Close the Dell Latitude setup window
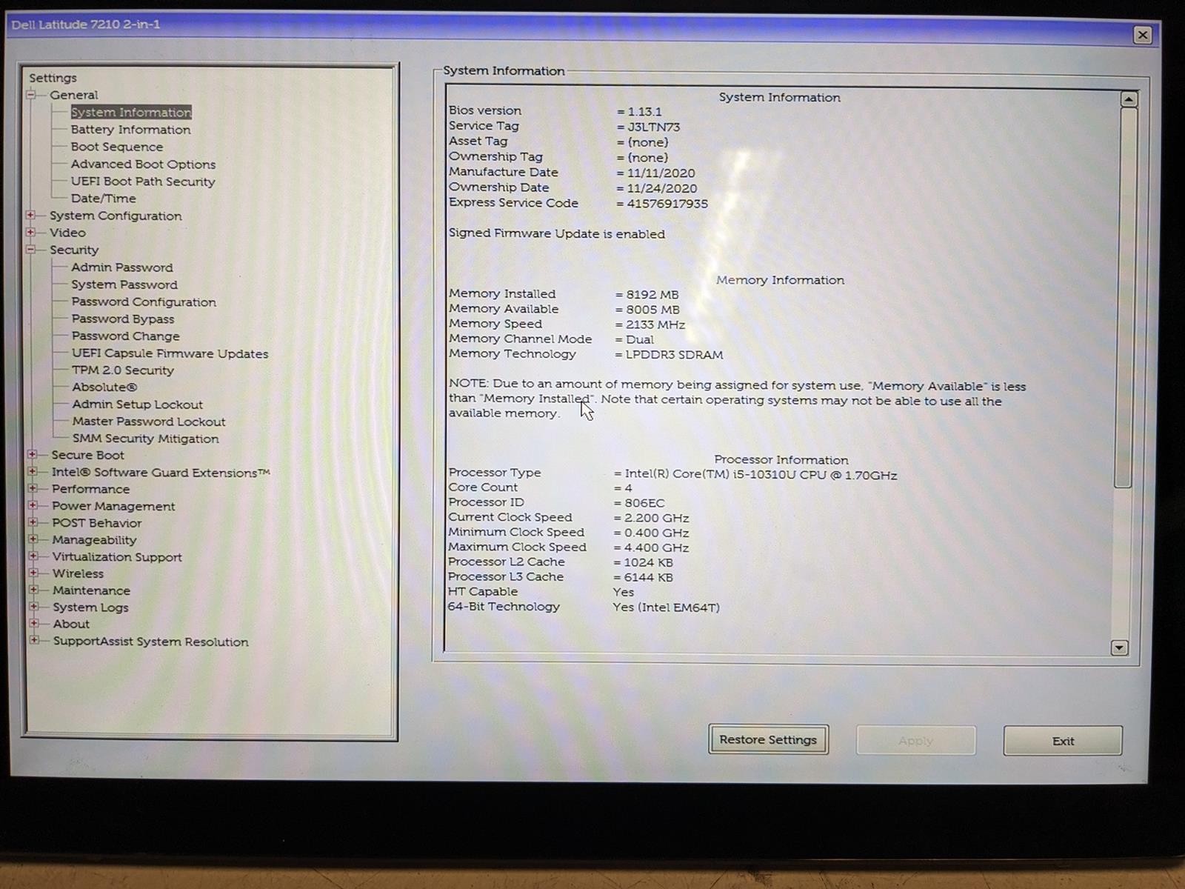 click(1143, 35)
